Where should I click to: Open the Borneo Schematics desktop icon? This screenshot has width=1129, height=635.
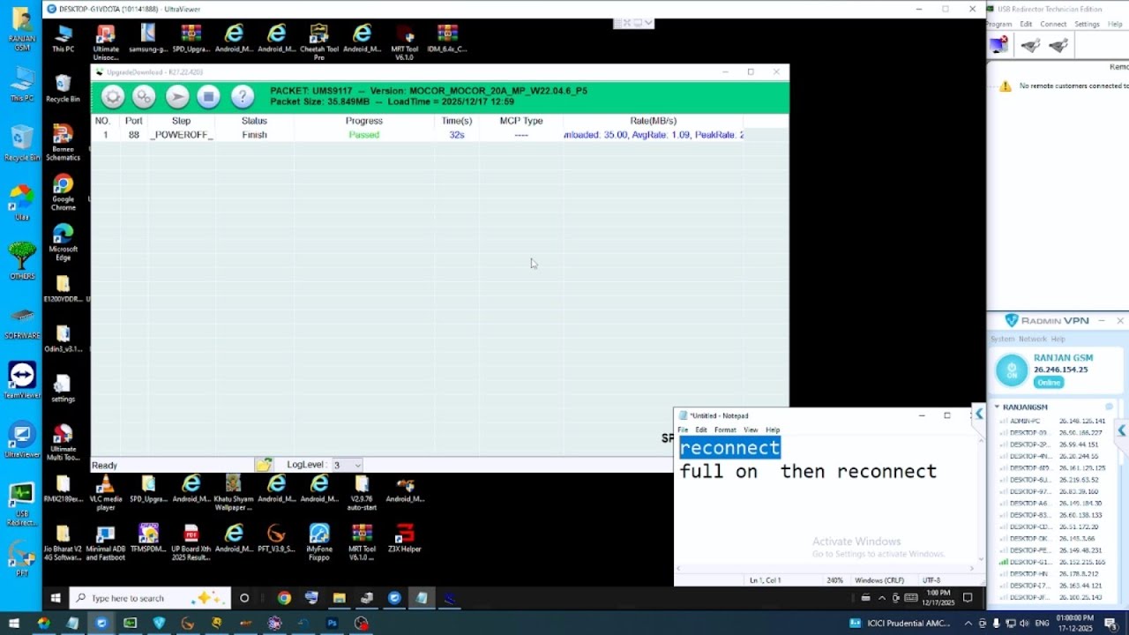(63, 142)
